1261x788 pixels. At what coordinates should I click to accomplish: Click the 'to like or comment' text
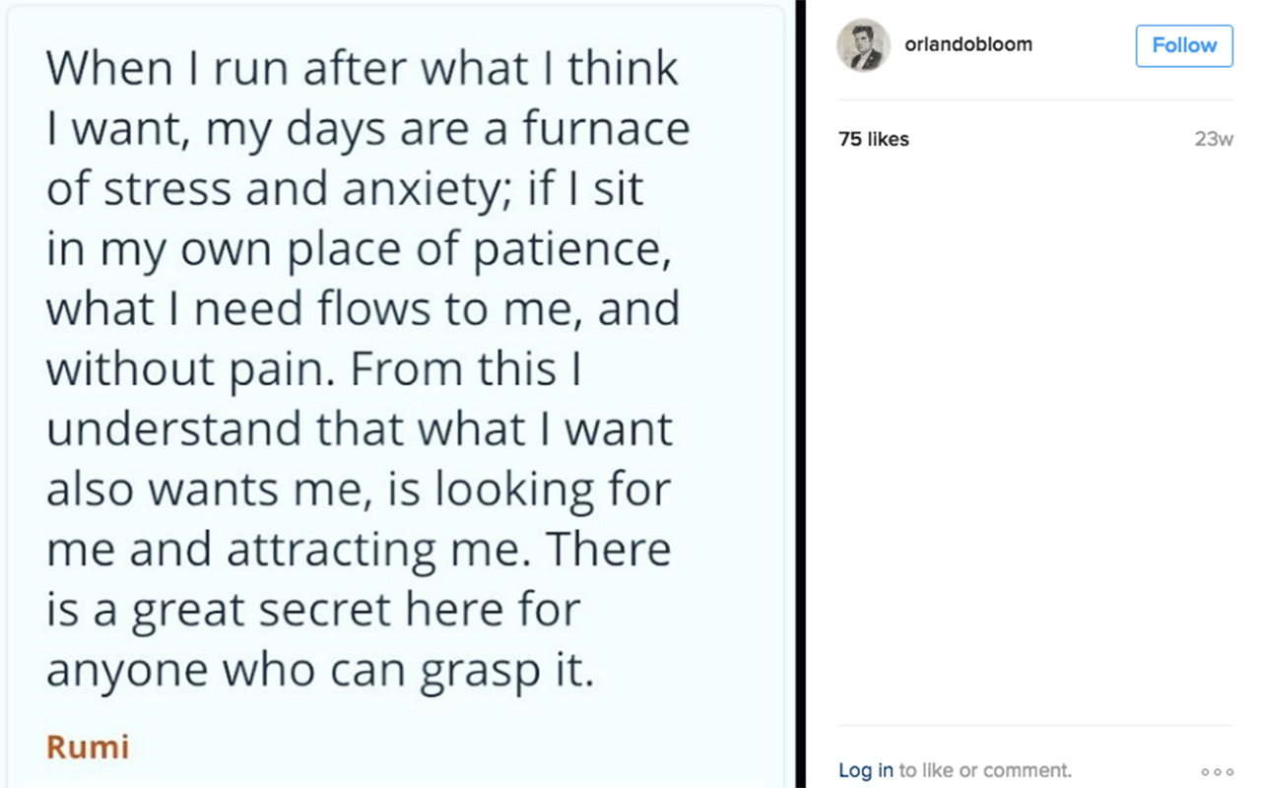click(984, 770)
